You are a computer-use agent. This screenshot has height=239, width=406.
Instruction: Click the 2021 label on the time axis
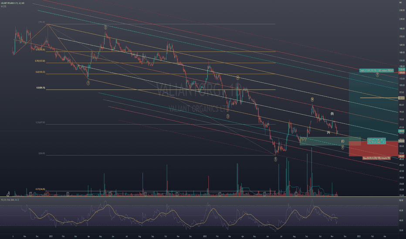51,236
